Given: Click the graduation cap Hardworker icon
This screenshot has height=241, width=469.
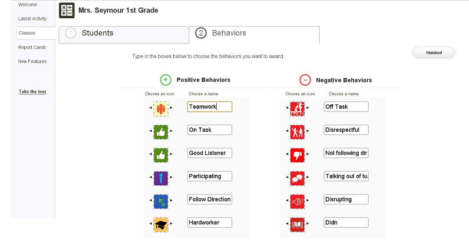Looking at the screenshot, I should [x=161, y=224].
